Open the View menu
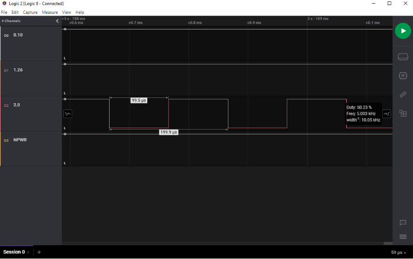 (x=67, y=12)
